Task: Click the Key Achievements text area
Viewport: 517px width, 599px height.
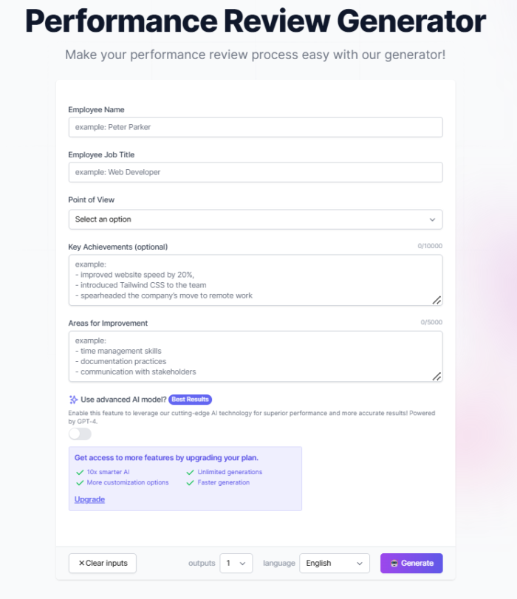Action: (256, 279)
